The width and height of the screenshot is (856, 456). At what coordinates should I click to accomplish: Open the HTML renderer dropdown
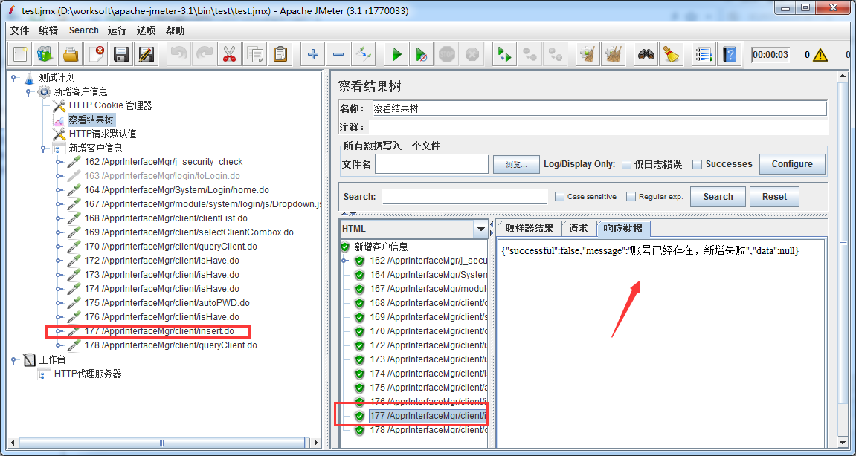click(x=481, y=229)
